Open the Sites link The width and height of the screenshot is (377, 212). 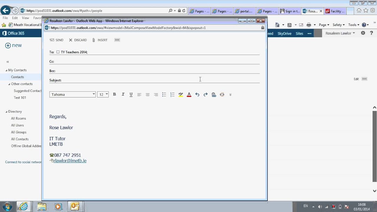[299, 33]
